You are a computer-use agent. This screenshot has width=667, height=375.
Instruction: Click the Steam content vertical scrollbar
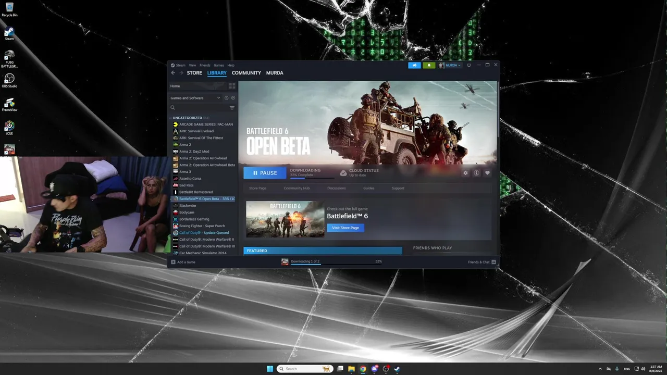498,109
